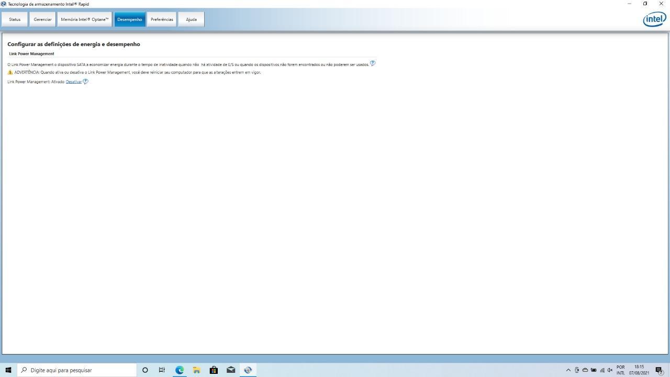This screenshot has width=670, height=377.
Task: Open File Explorer from the taskbar
Action: pos(196,370)
